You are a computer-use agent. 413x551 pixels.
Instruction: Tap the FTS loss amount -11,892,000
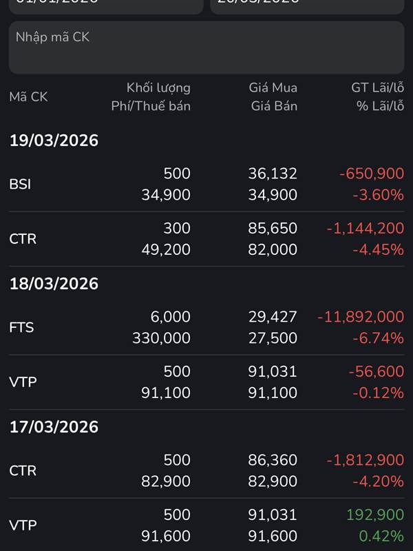click(361, 317)
